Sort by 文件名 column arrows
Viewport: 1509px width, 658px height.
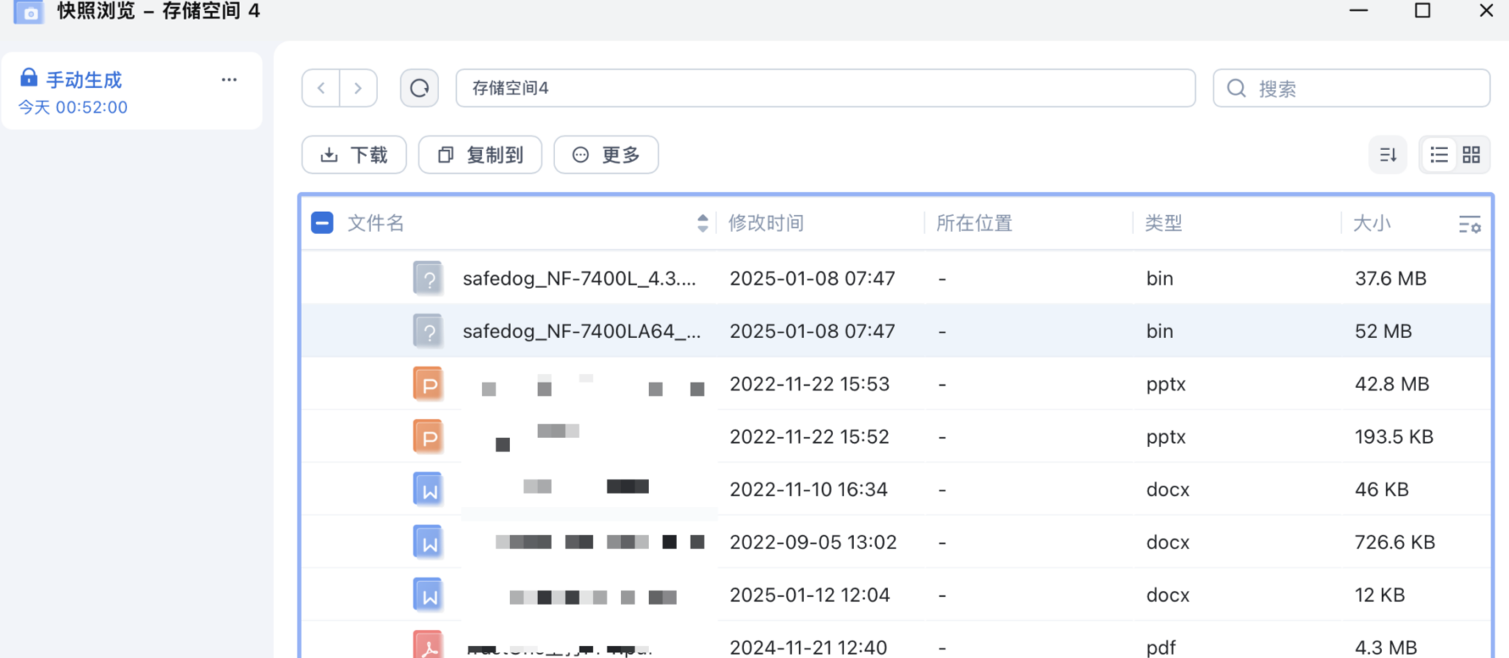point(702,223)
